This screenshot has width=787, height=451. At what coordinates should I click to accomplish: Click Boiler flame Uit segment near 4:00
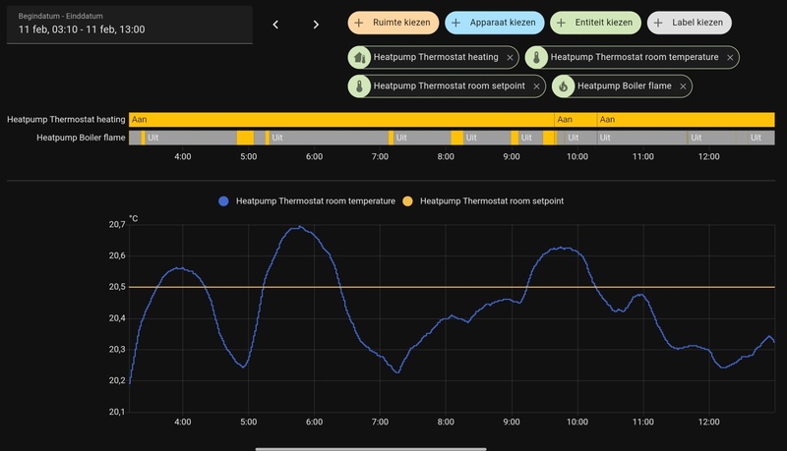[x=191, y=138]
